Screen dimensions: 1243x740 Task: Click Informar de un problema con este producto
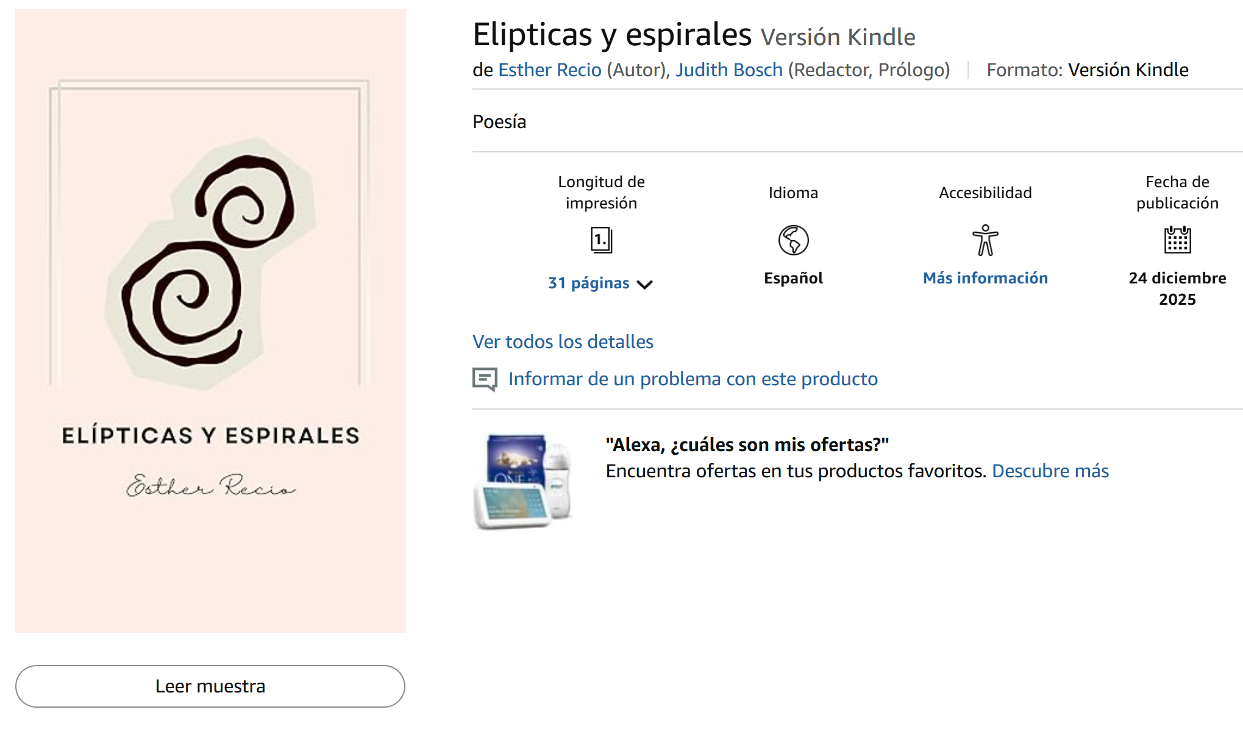693,379
